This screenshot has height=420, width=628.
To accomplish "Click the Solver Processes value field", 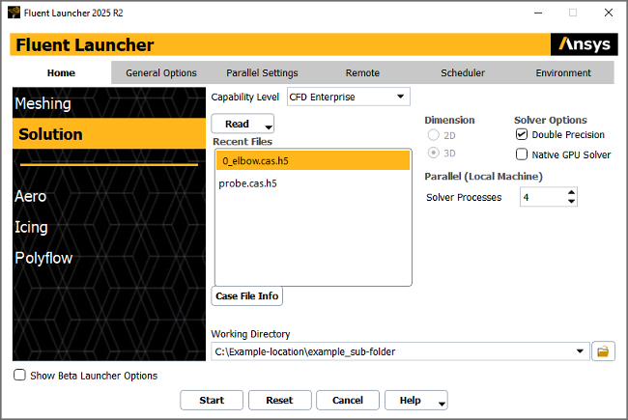I will tap(543, 197).
